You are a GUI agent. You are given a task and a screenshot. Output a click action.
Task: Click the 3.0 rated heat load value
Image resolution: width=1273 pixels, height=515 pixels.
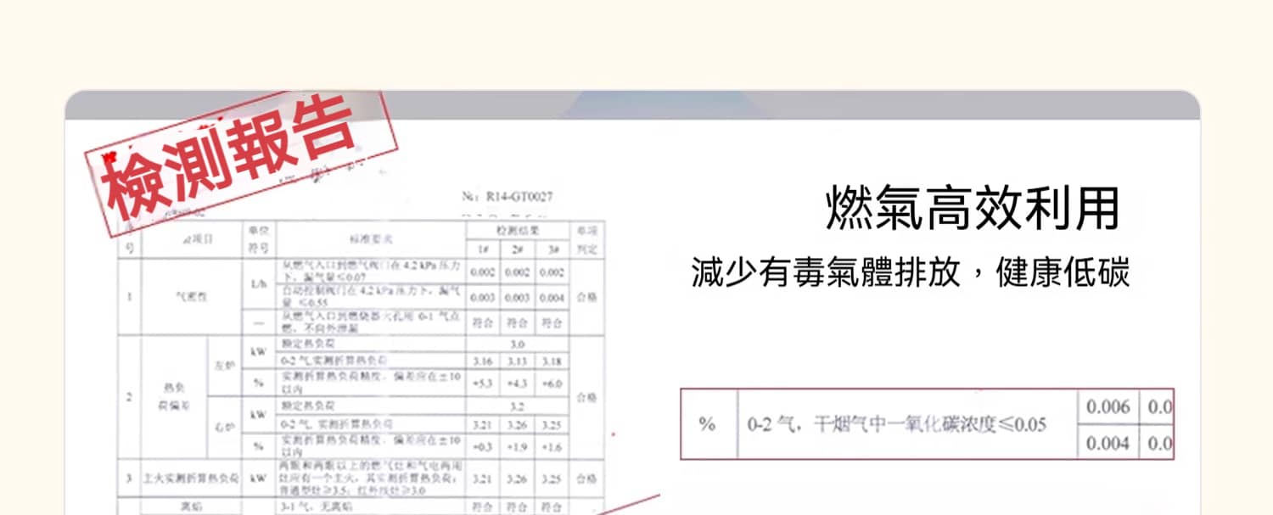click(518, 344)
